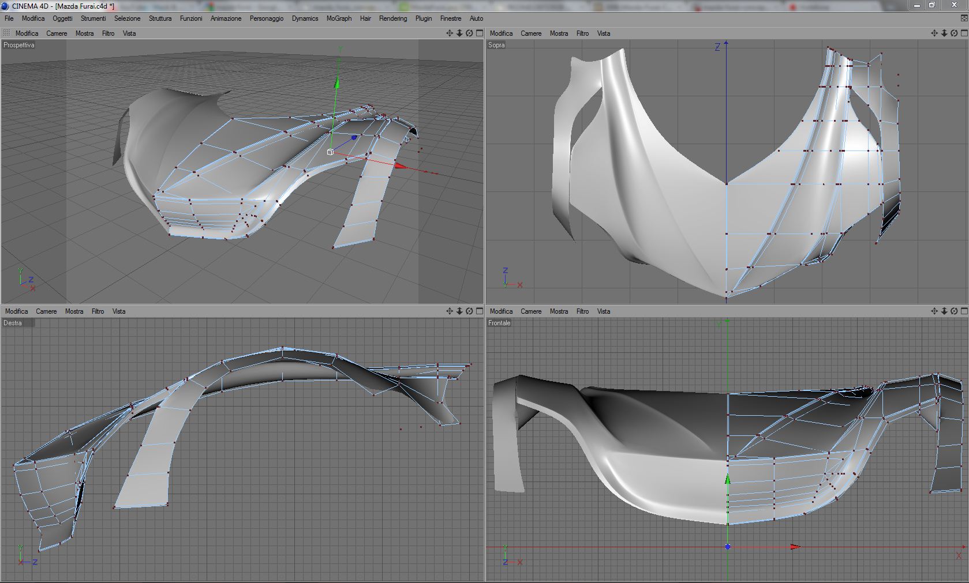The width and height of the screenshot is (969, 583).
Task: Click the pan icon in Frontale viewport
Action: pos(934,311)
